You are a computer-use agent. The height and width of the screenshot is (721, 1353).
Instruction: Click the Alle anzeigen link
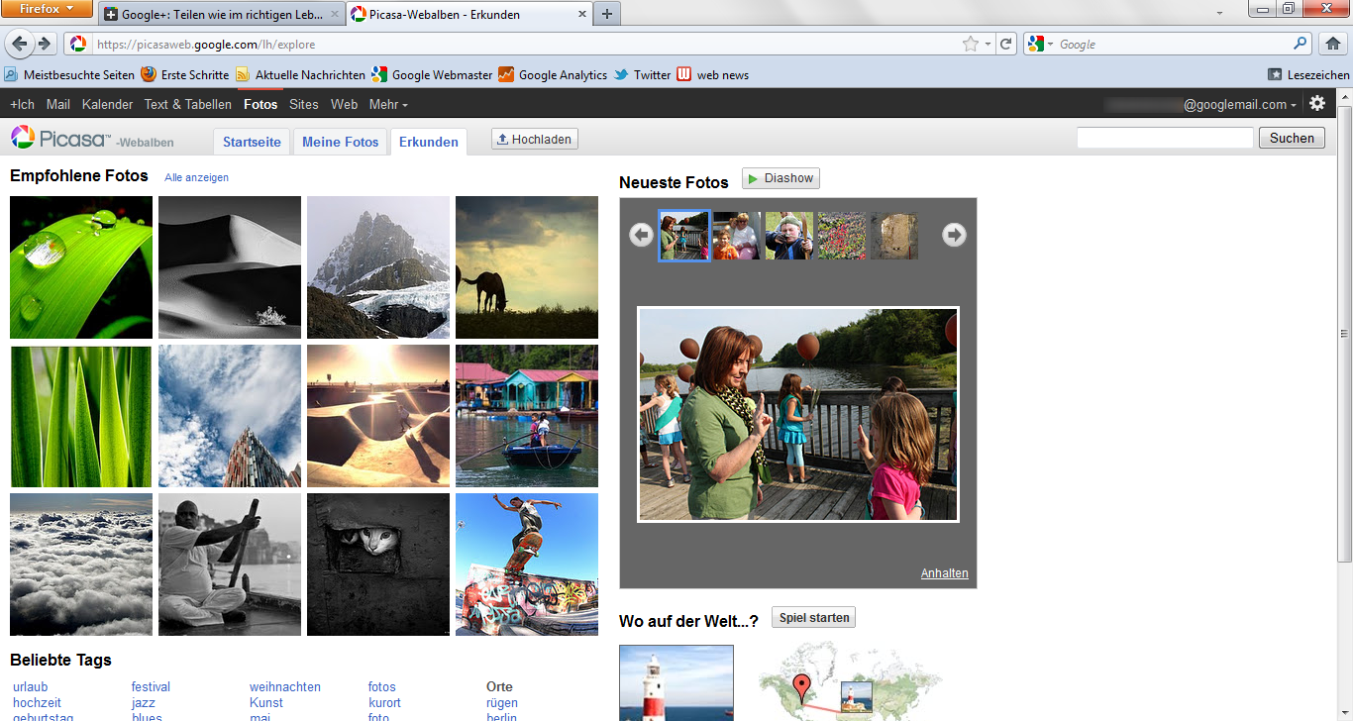(x=196, y=177)
